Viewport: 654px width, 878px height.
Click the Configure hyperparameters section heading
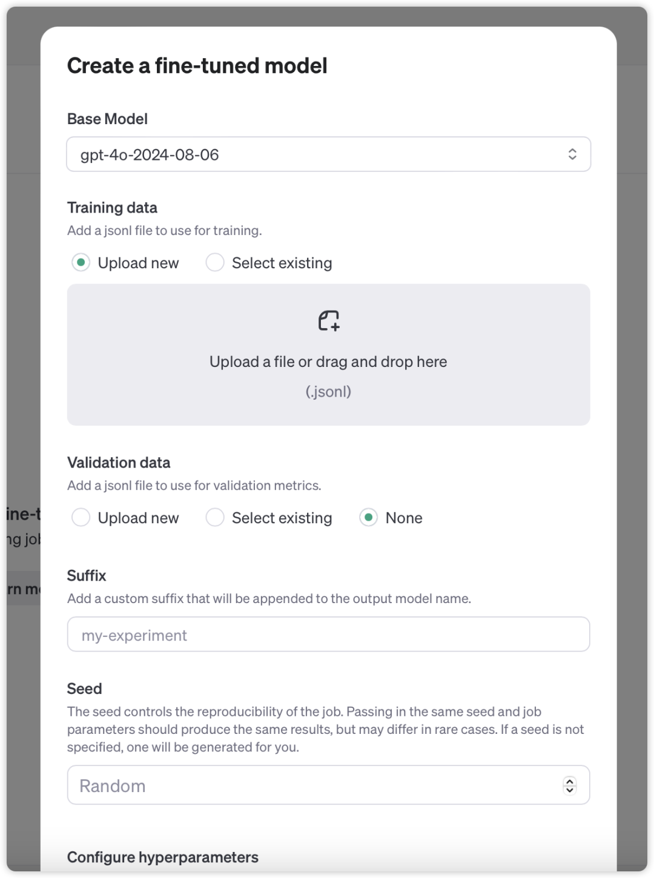163,857
